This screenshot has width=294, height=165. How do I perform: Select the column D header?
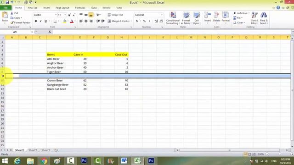(x=60, y=38)
